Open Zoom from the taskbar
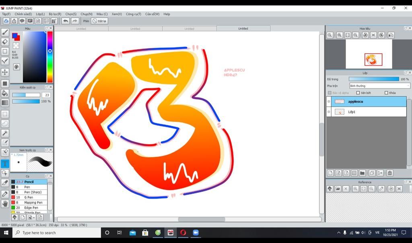 click(x=196, y=233)
